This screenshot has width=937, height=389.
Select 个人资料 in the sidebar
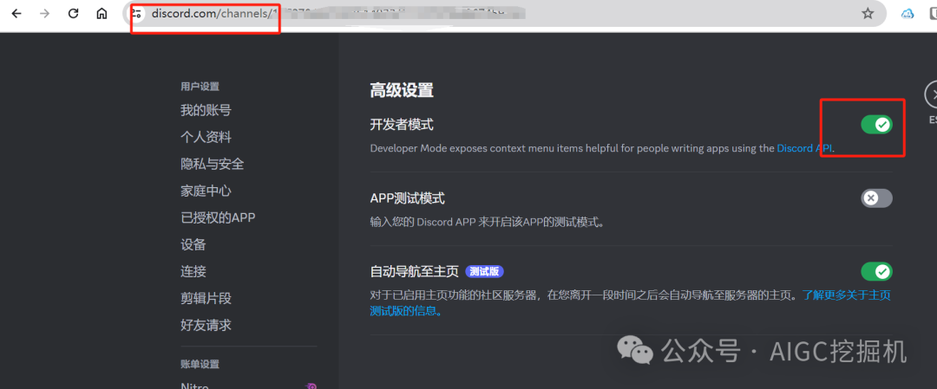206,137
